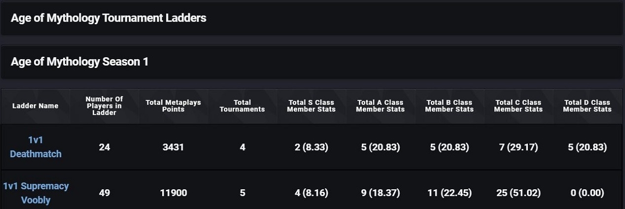Viewport: 625px width, 209px height.
Task: Click the Age of Mythology Tournament Ladders title
Action: [108, 18]
